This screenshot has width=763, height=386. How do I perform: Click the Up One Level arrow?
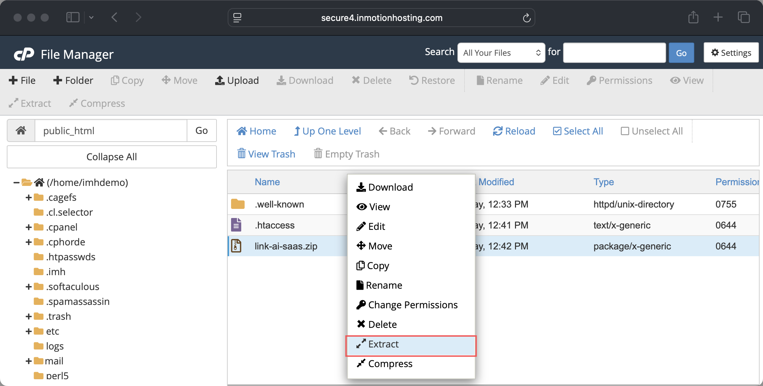(297, 131)
